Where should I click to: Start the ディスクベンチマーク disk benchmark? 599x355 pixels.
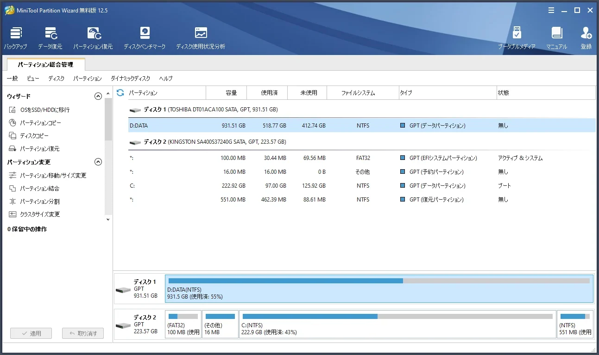click(x=145, y=38)
